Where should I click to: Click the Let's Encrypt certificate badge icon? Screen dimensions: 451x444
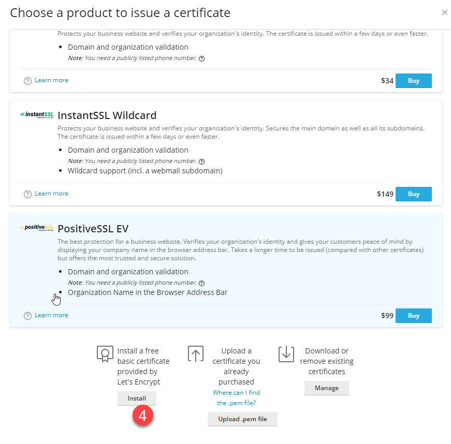pos(105,354)
